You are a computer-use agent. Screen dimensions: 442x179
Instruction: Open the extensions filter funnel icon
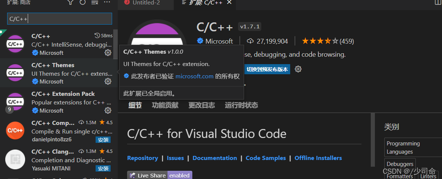click(x=70, y=3)
